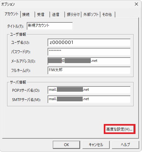Open help via the ヘルプ button
Viewport: 142px width, 152px height.
(x=126, y=145)
